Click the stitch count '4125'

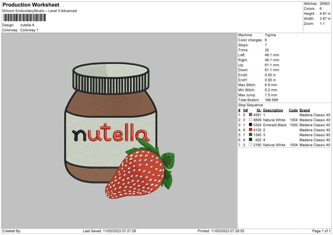point(257,130)
